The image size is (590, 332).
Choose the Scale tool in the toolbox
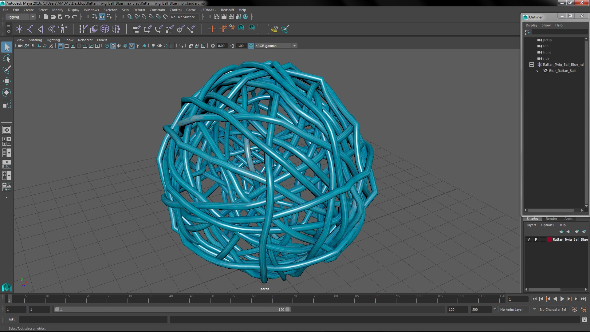pos(7,104)
